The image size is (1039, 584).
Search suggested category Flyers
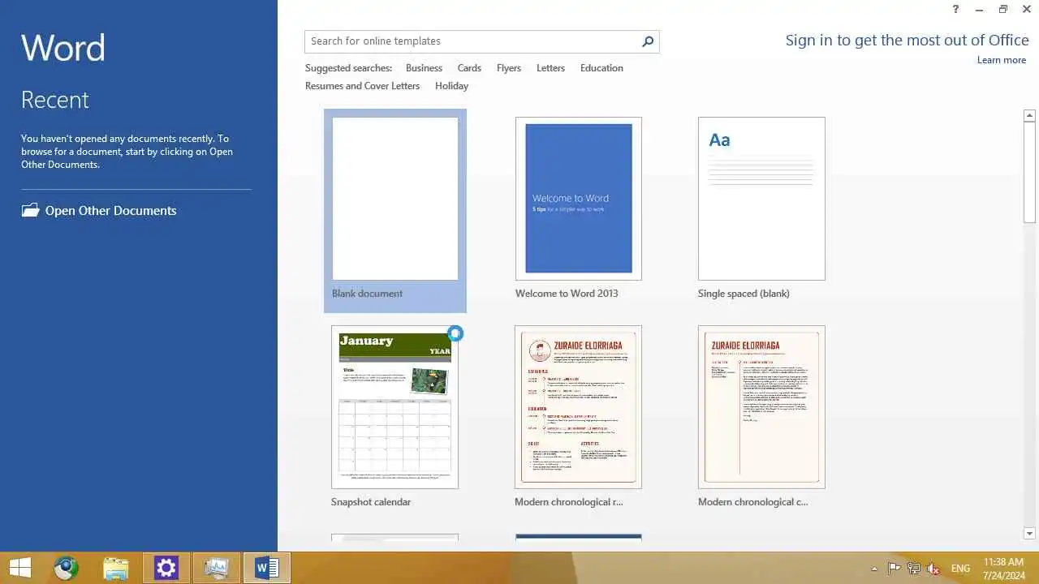click(x=509, y=68)
